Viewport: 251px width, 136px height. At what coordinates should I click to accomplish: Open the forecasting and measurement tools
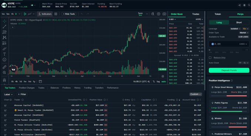tap(4, 43)
